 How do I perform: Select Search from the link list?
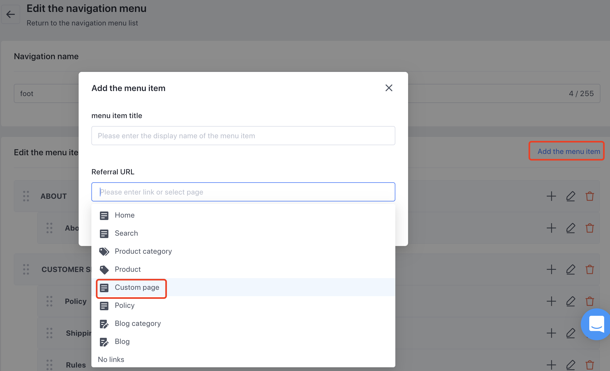(x=126, y=233)
